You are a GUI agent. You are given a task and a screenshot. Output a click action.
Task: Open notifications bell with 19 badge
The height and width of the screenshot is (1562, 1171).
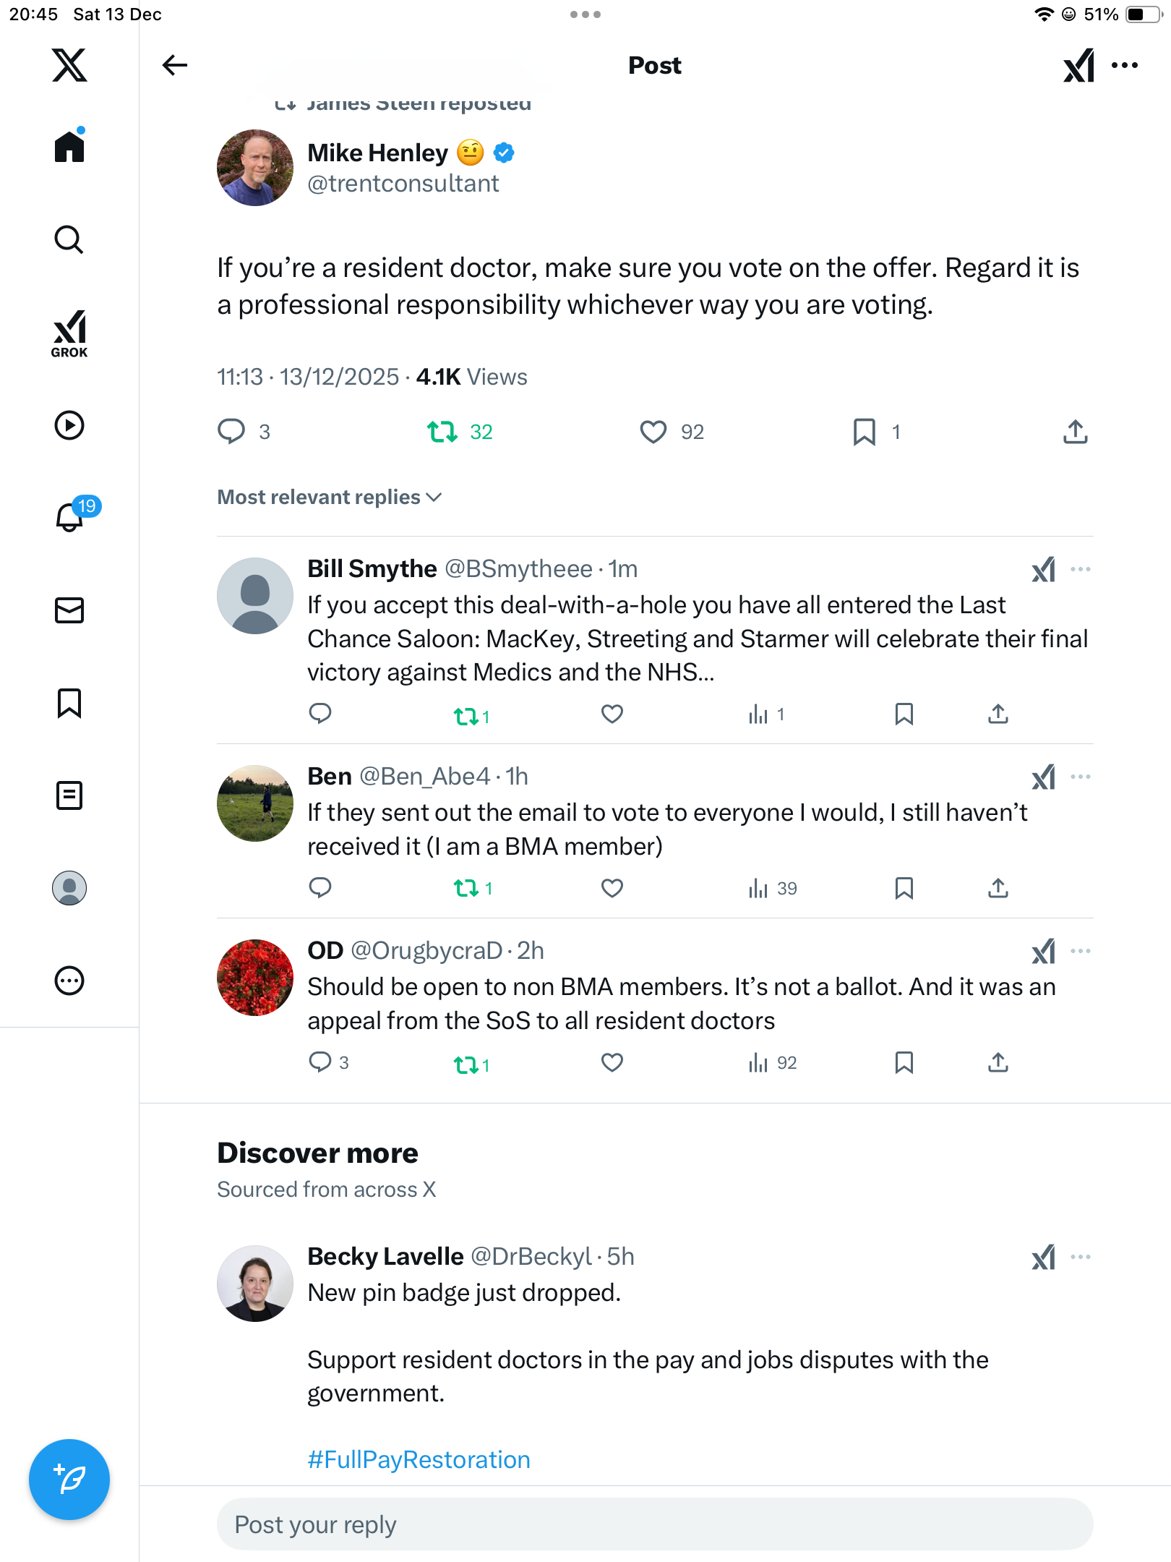(x=71, y=516)
